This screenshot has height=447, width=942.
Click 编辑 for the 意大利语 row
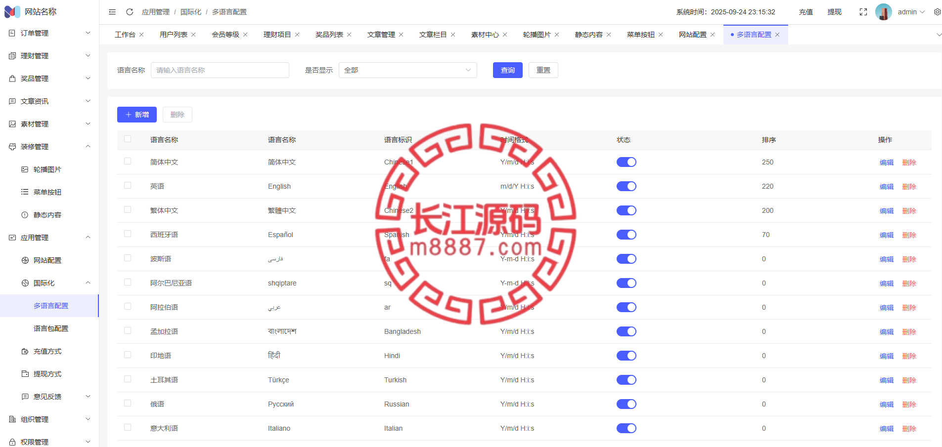[x=887, y=429]
